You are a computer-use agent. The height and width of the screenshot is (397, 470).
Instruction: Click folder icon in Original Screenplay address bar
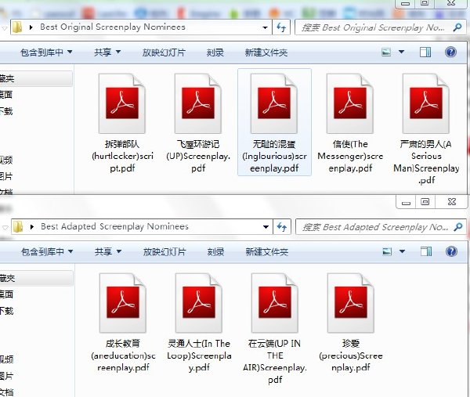[x=17, y=27]
